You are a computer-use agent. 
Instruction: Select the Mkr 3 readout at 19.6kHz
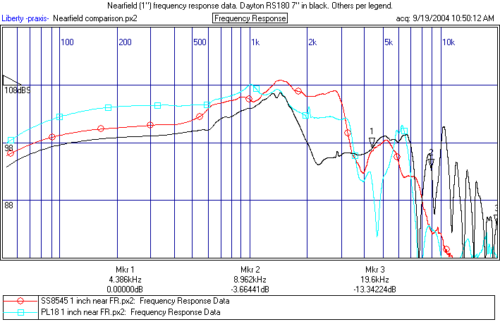pyautogui.click(x=374, y=280)
